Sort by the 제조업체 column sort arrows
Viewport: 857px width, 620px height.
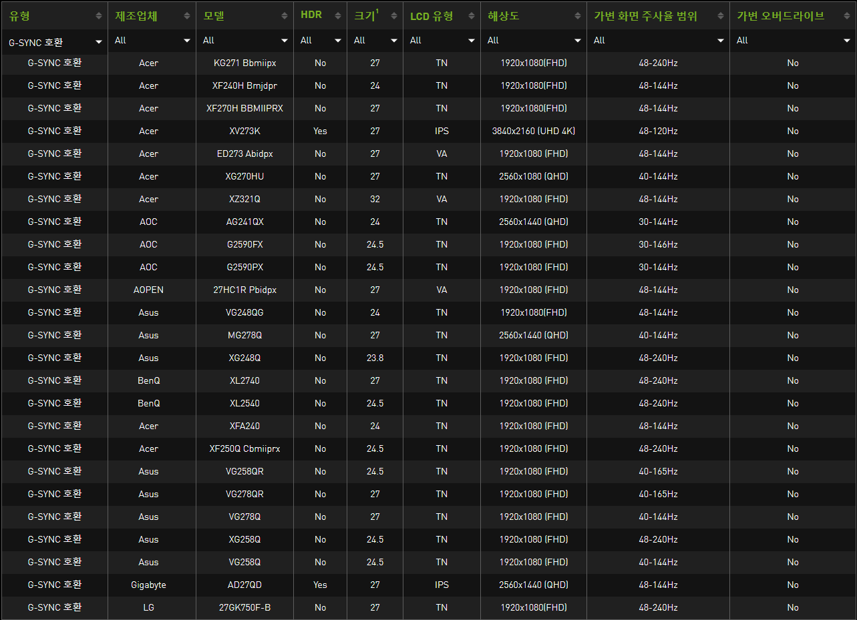coord(187,15)
